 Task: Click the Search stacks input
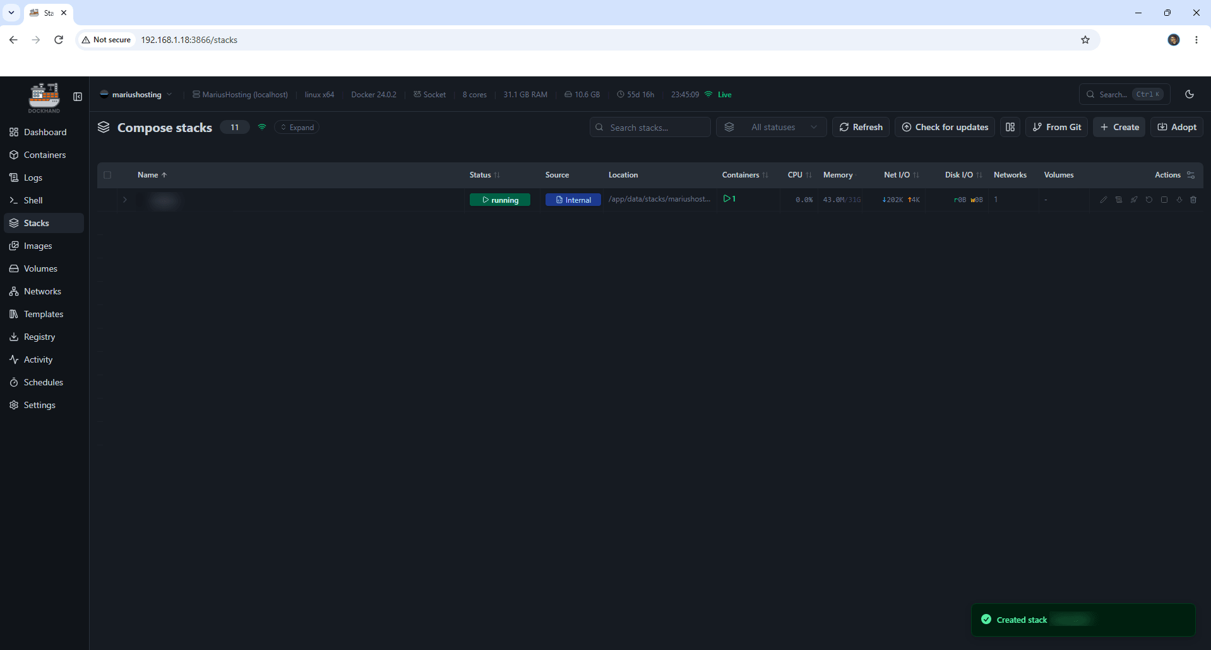click(650, 127)
